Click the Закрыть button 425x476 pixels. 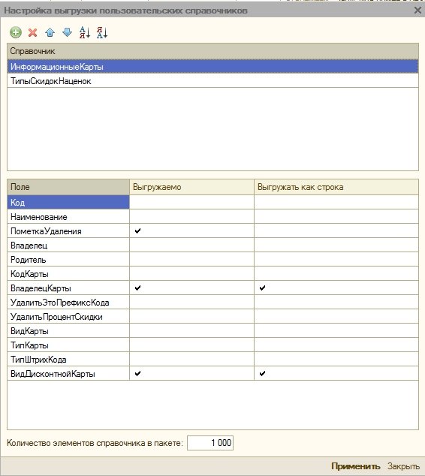click(x=403, y=466)
